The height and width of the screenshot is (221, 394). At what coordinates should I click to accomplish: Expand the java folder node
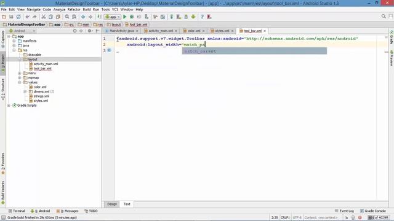click(x=14, y=45)
